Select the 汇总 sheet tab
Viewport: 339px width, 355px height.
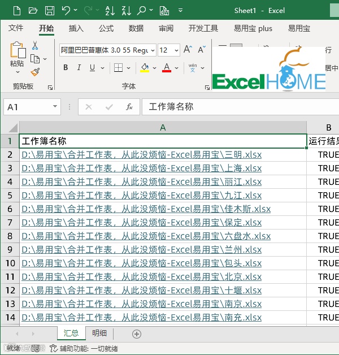(x=71, y=334)
